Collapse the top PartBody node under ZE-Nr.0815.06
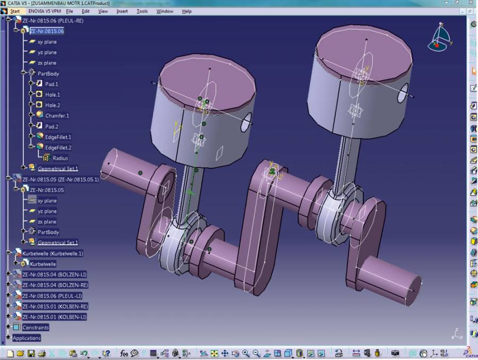 23,73
